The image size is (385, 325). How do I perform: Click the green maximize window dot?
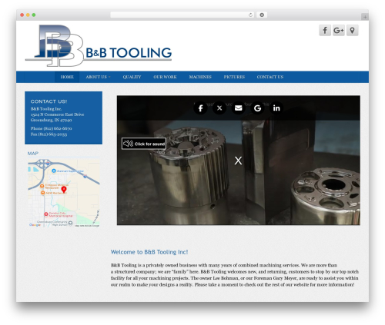pos(34,15)
